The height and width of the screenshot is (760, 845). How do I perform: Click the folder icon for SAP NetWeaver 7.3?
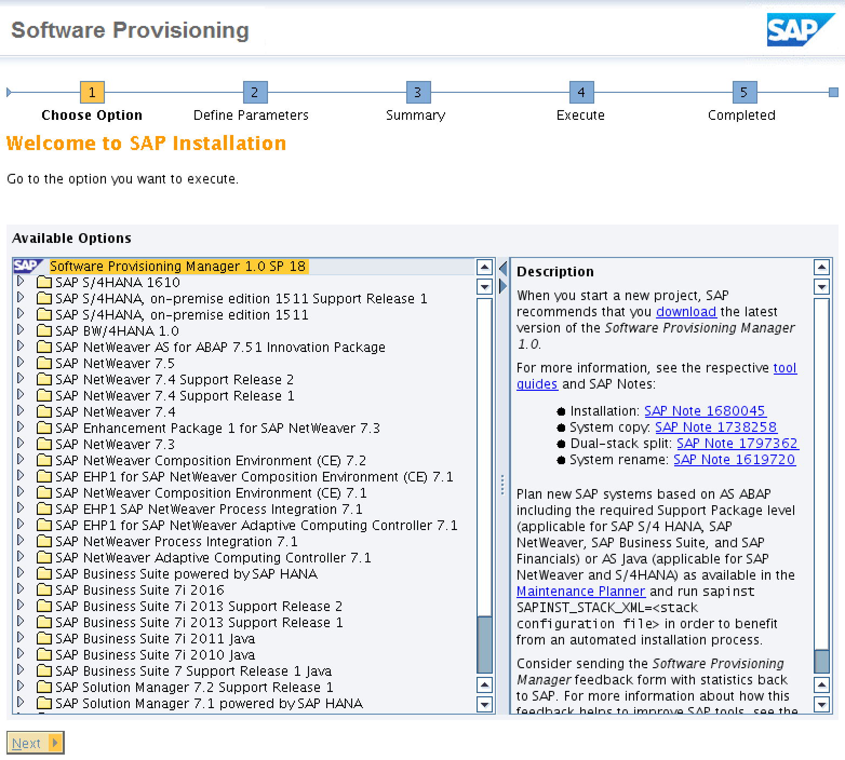[44, 444]
